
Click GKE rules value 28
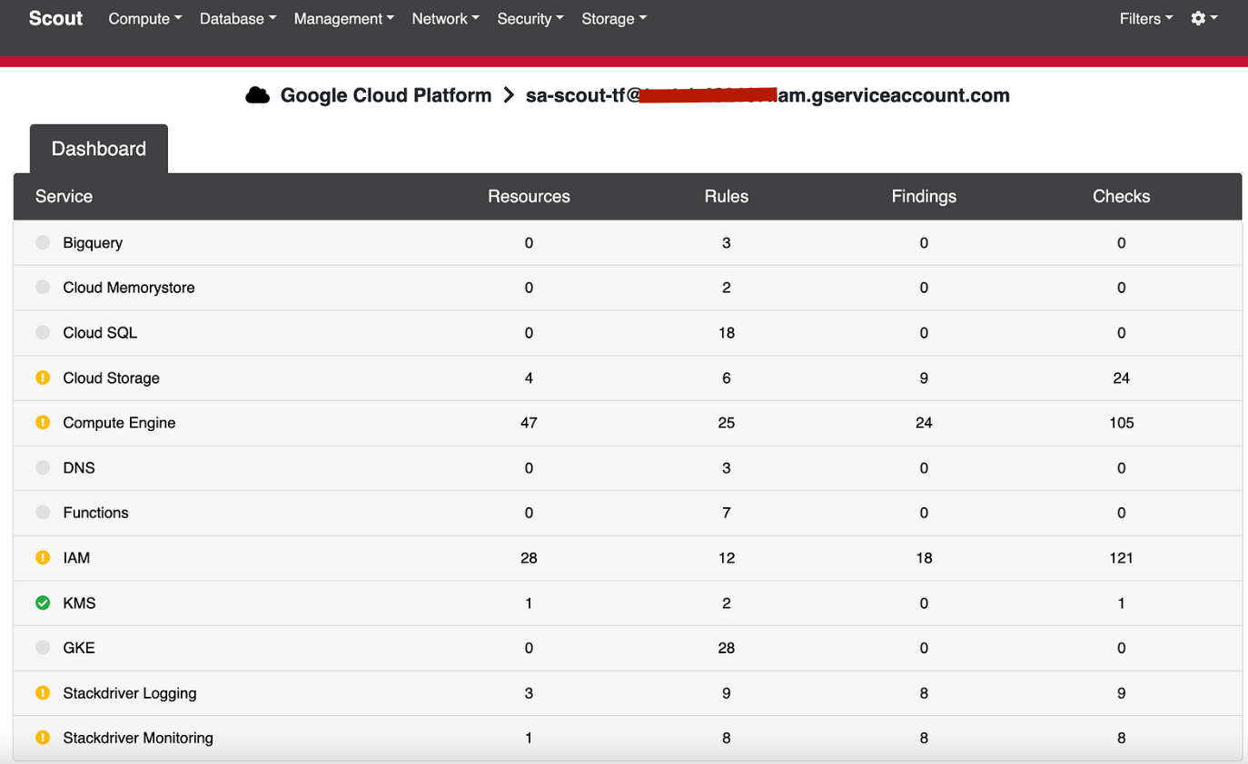click(x=727, y=648)
